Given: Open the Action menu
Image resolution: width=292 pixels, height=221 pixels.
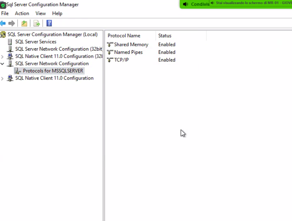Looking at the screenshot, I should [x=22, y=14].
